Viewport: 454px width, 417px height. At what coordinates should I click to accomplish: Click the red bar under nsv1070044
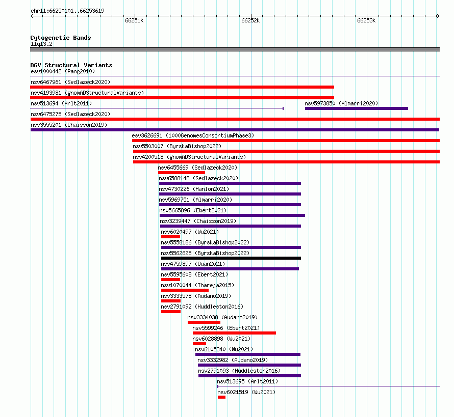coord(185,290)
